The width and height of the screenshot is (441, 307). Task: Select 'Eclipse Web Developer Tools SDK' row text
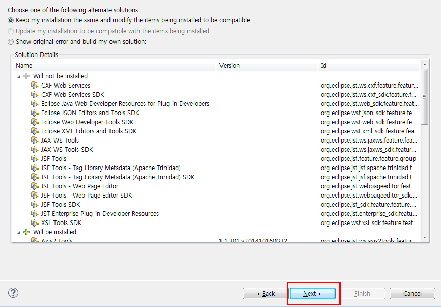click(x=87, y=122)
